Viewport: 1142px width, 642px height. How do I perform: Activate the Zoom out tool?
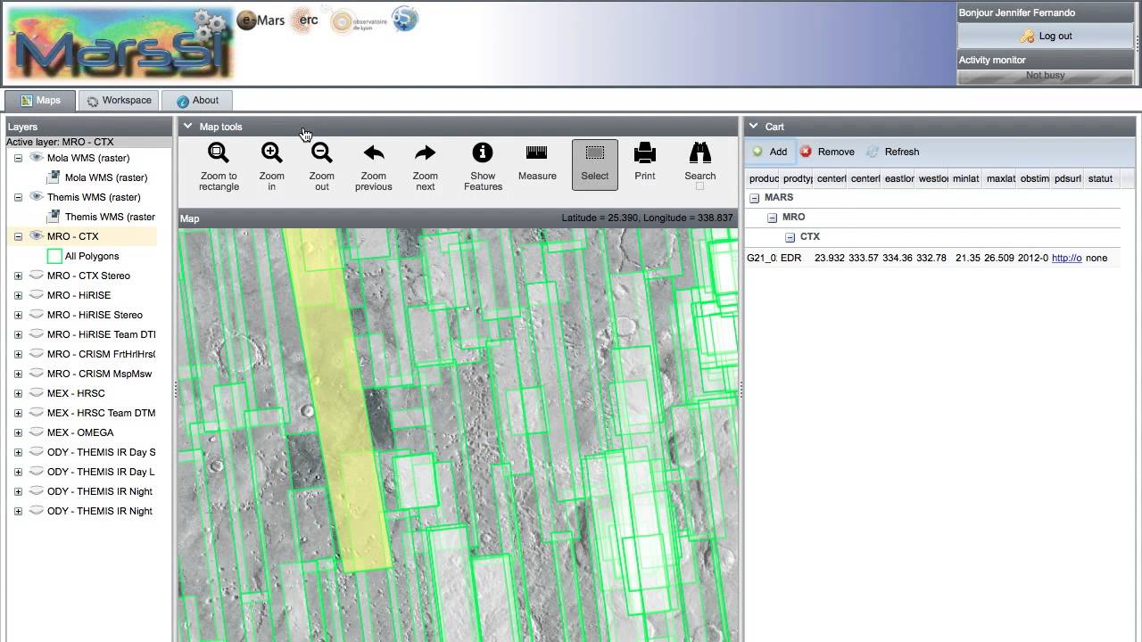pyautogui.click(x=322, y=166)
